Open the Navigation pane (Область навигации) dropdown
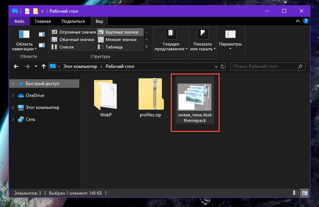The height and width of the screenshot is (207, 319). (x=24, y=40)
